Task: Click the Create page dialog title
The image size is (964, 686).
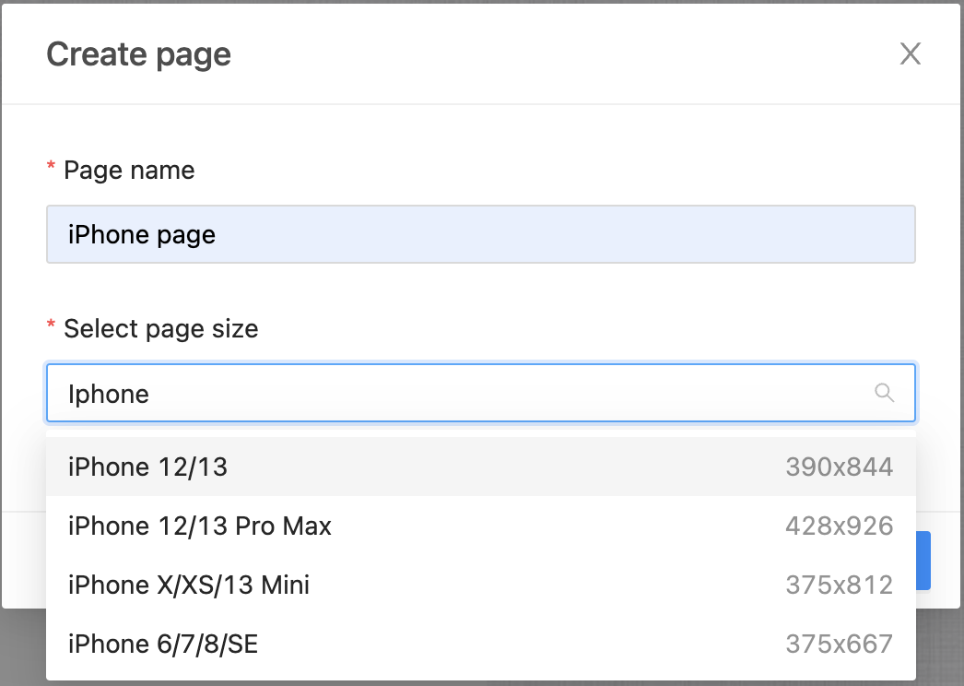Action: 138,55
